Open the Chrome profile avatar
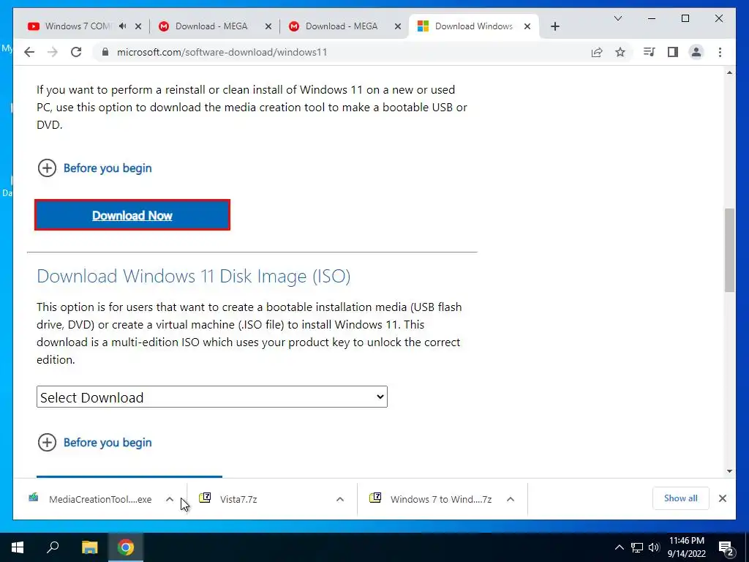 (696, 52)
